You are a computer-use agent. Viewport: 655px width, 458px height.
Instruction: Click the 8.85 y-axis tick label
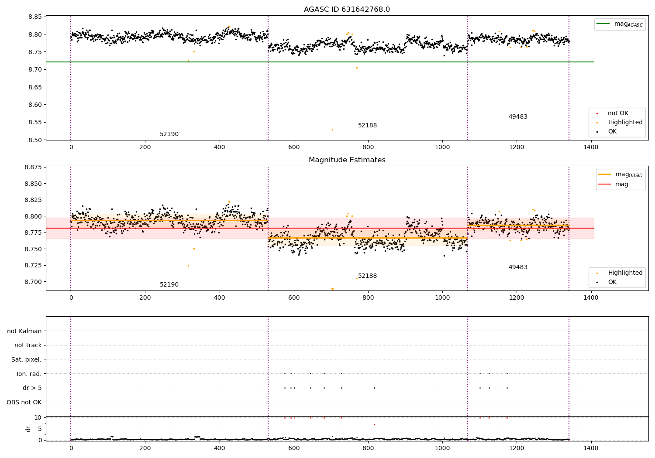pos(35,17)
